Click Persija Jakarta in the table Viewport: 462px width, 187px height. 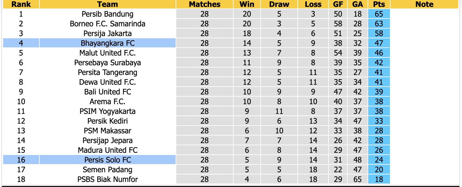tap(108, 34)
